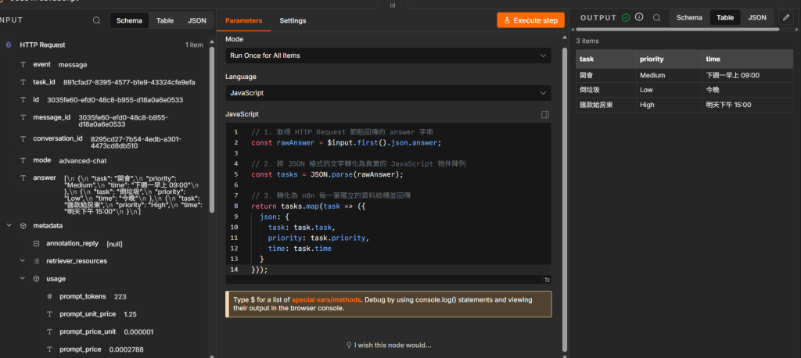Image resolution: width=801 pixels, height=358 pixels.
Task: Click the code editor expand panel icon
Action: click(545, 115)
